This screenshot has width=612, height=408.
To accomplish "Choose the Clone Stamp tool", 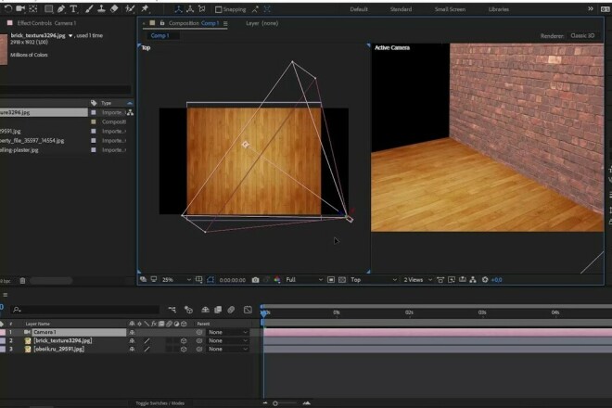I will tap(100, 9).
